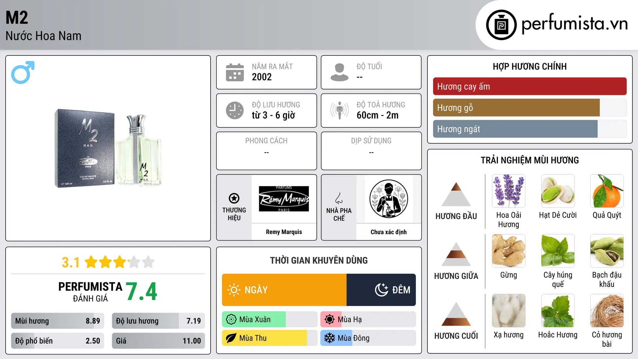
Task: Click the Mùa Xuân season bar
Action: (270, 319)
